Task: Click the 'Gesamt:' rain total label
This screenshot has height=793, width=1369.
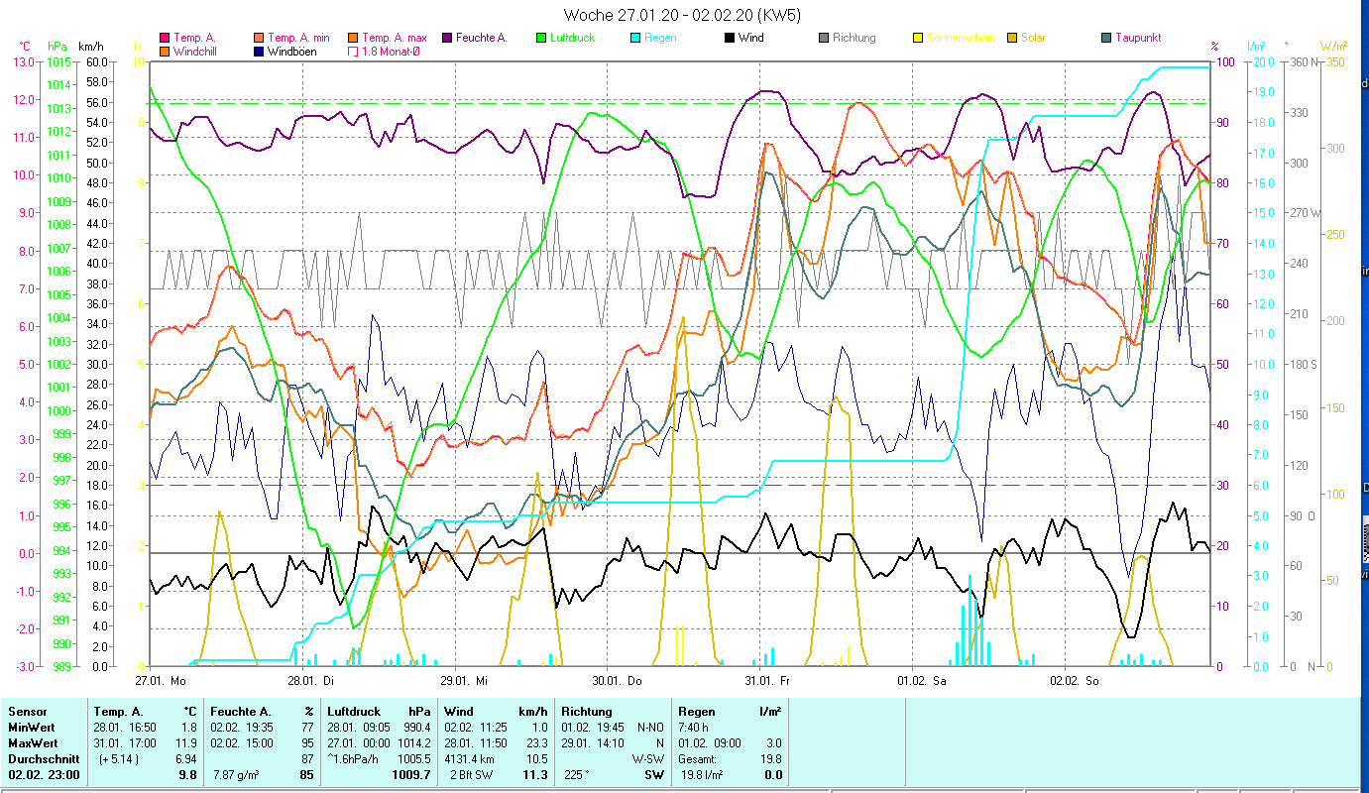Action: [x=698, y=757]
